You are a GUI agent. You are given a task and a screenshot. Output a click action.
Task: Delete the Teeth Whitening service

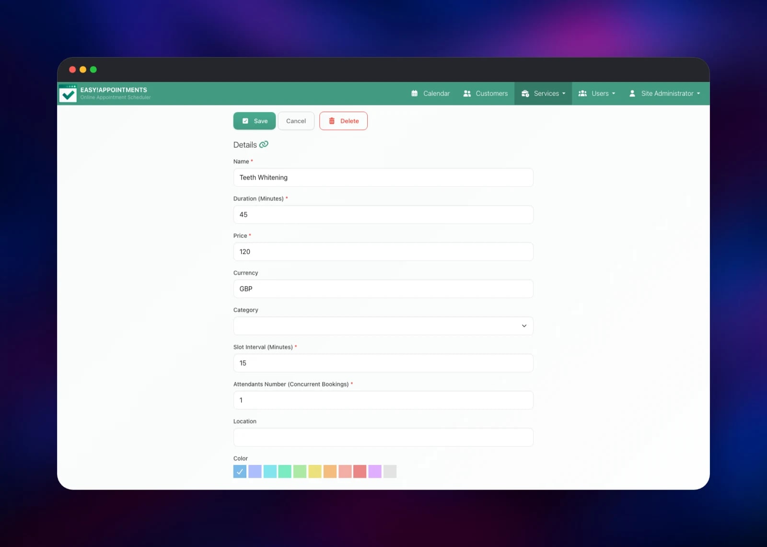(x=343, y=121)
